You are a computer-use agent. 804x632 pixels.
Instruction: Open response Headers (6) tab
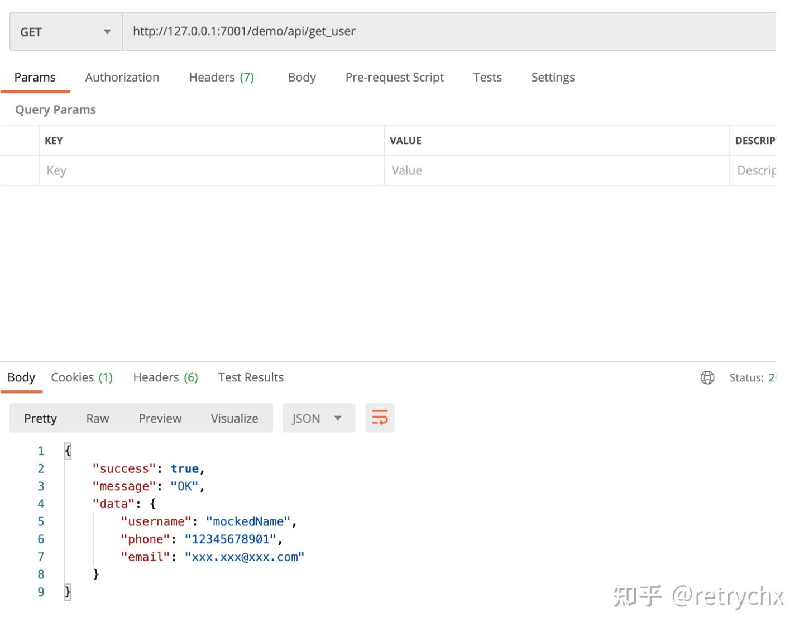[x=165, y=377]
